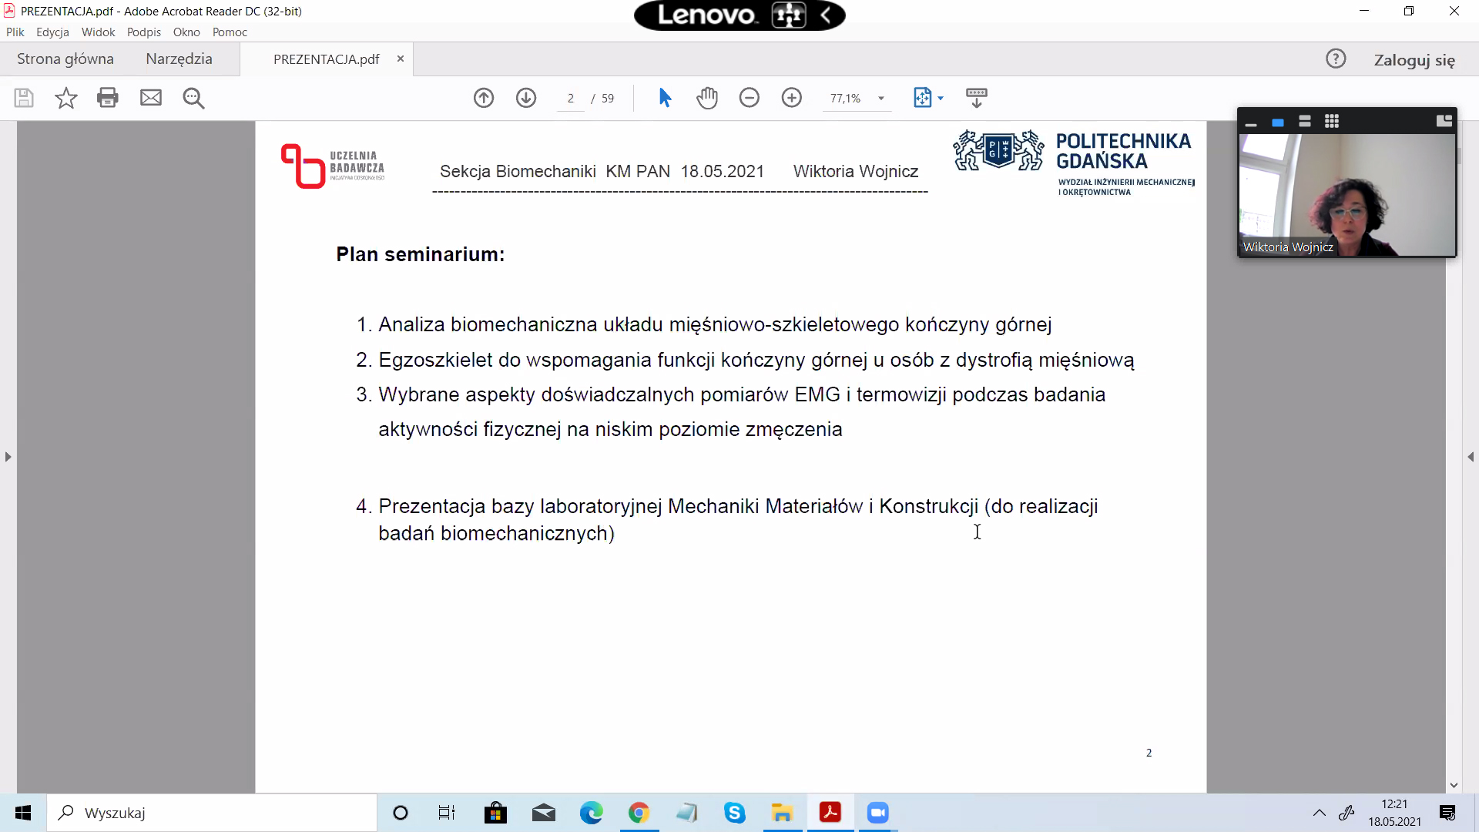The width and height of the screenshot is (1479, 832).
Task: Click Zaloguj się sign-in link
Action: 1414,60
